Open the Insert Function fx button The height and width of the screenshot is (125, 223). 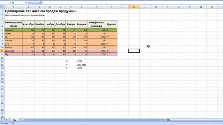click(x=40, y=2)
